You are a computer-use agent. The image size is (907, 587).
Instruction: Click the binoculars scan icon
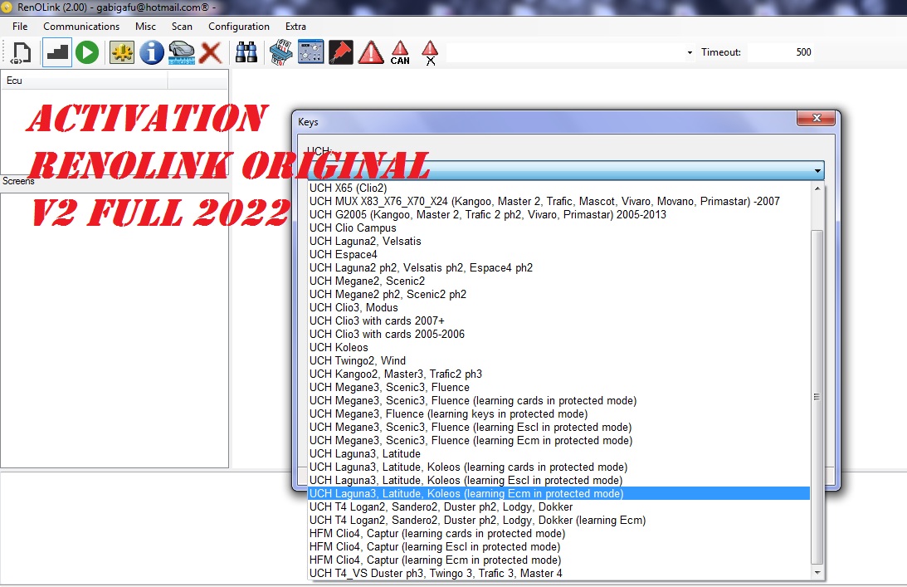coord(246,52)
